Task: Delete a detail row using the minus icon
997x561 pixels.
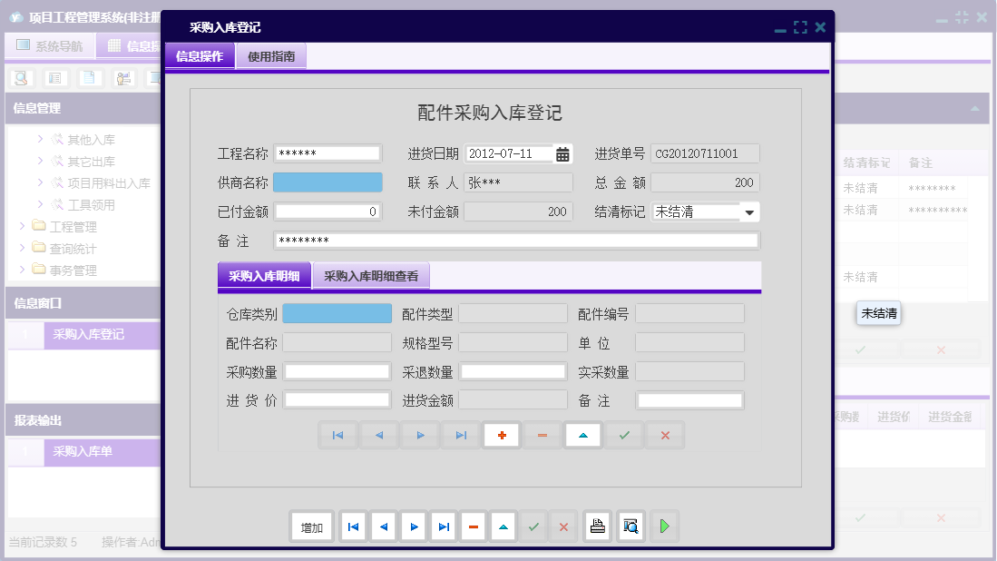Action: pos(542,435)
